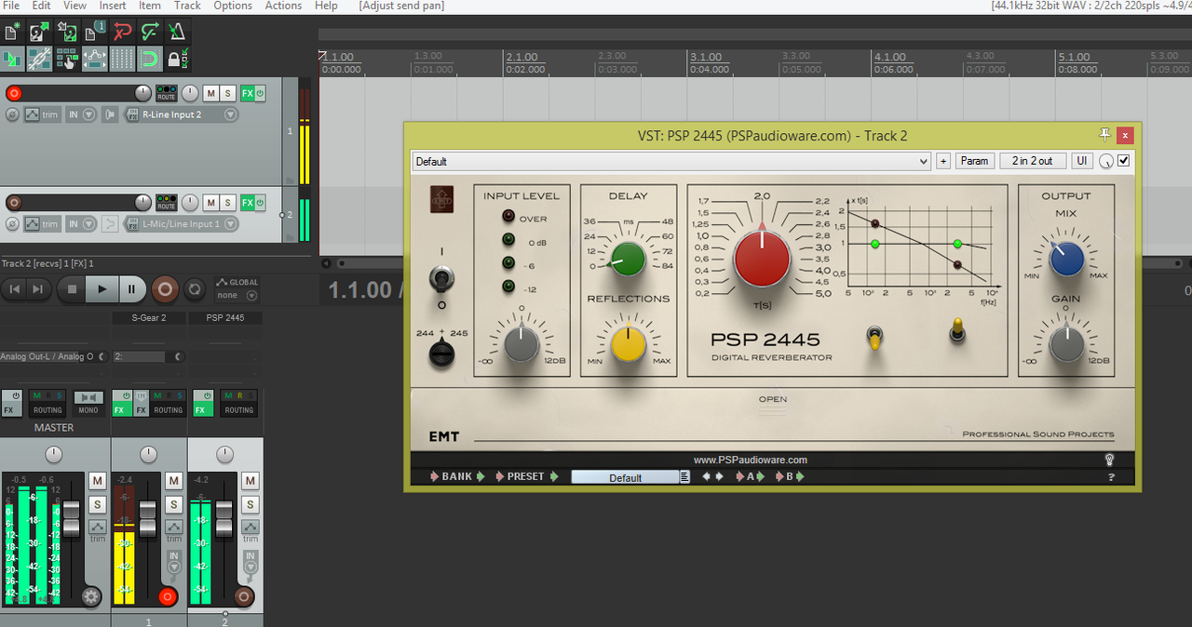Open green FX button on track 2

247,202
